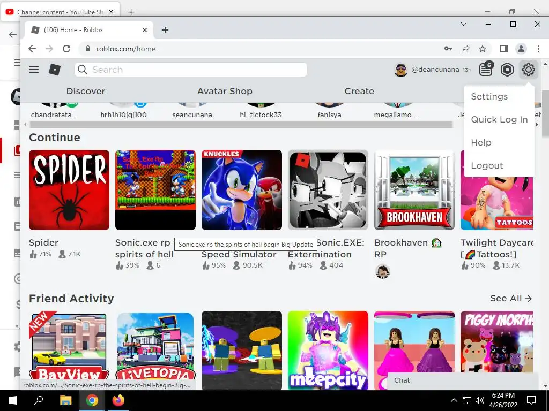The height and width of the screenshot is (411, 549).
Task: Open the Chat panel
Action: [x=462, y=380]
